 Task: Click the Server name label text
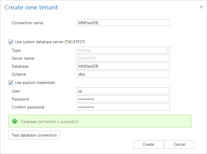click(23, 58)
